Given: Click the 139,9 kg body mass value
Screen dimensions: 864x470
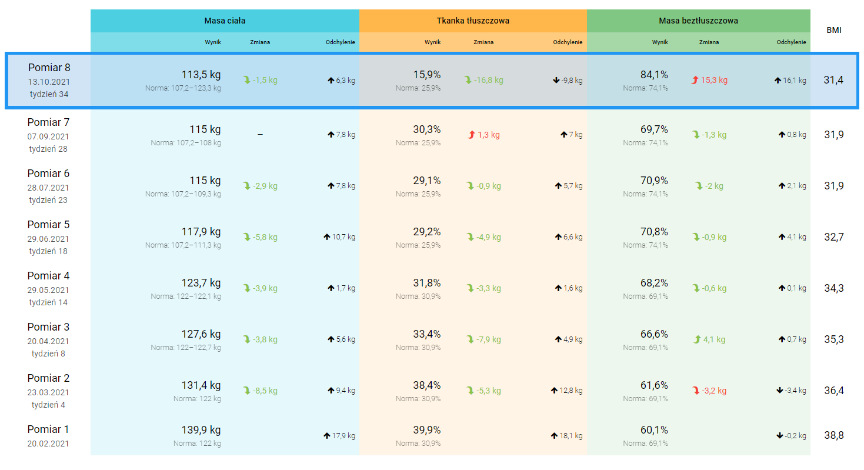Looking at the screenshot, I should pyautogui.click(x=201, y=431).
